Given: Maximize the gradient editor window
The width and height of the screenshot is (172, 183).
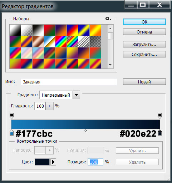Looking at the screenshot, I should click(143, 5).
